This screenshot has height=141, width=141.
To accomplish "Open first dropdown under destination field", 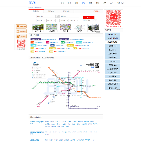I will 64,20.
